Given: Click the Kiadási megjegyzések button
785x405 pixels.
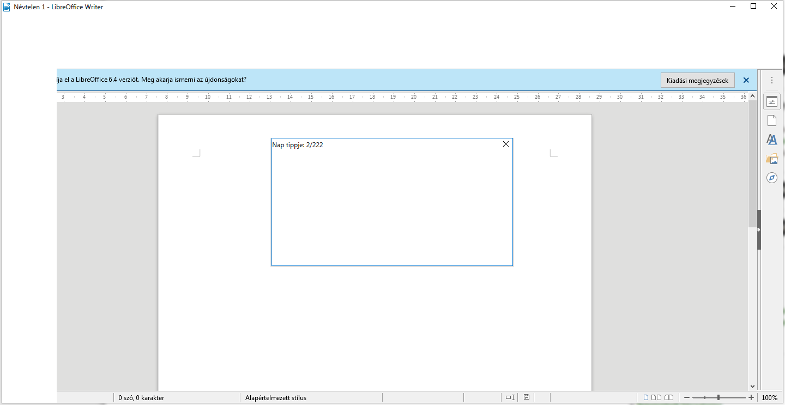Looking at the screenshot, I should coord(697,80).
